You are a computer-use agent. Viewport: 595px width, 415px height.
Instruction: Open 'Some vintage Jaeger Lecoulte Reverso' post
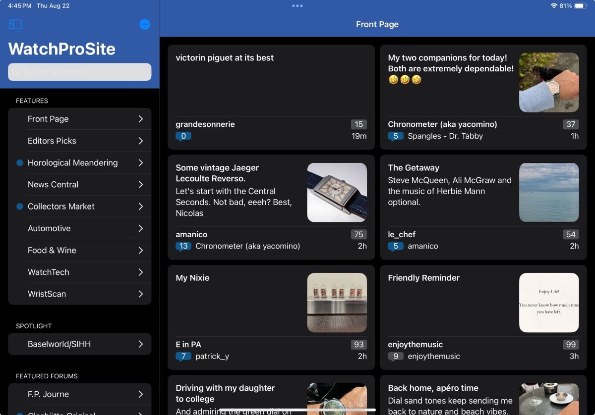(x=271, y=207)
